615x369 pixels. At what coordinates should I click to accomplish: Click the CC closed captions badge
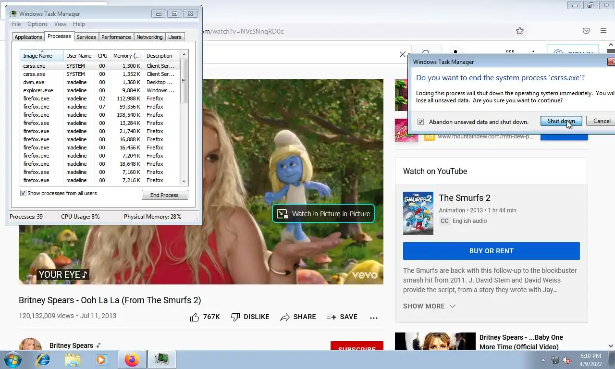coord(444,221)
